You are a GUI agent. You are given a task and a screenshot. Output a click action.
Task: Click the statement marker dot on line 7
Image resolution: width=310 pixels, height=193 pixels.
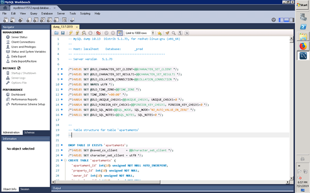click(x=62, y=69)
